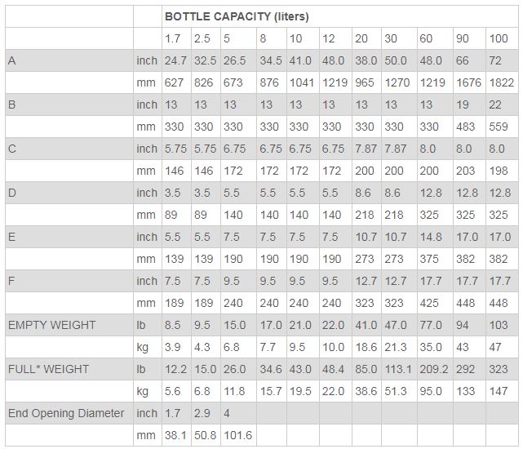
Task: Click the EMPTY WEIGHT row label
Action: click(x=52, y=325)
